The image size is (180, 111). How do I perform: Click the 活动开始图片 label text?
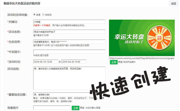point(129,62)
